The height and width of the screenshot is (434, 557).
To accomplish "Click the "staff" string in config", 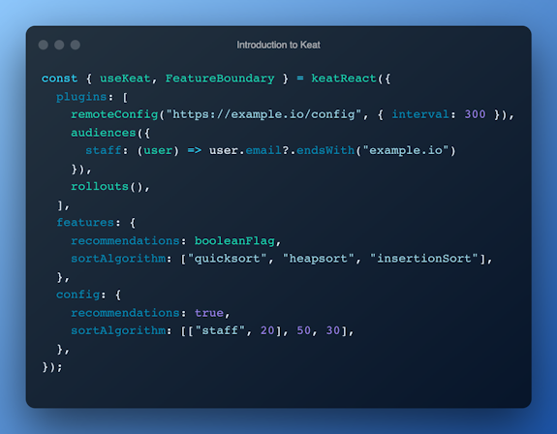I will [220, 330].
